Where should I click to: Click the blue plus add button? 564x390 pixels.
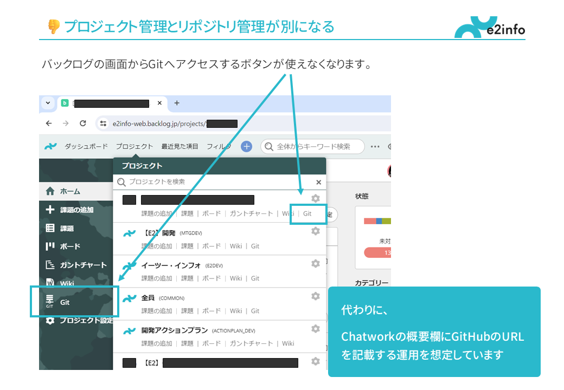246,146
